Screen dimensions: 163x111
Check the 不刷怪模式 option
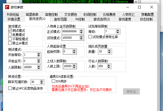[10, 39]
